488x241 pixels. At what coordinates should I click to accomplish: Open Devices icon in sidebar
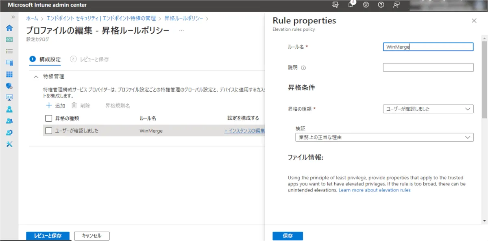click(9, 63)
